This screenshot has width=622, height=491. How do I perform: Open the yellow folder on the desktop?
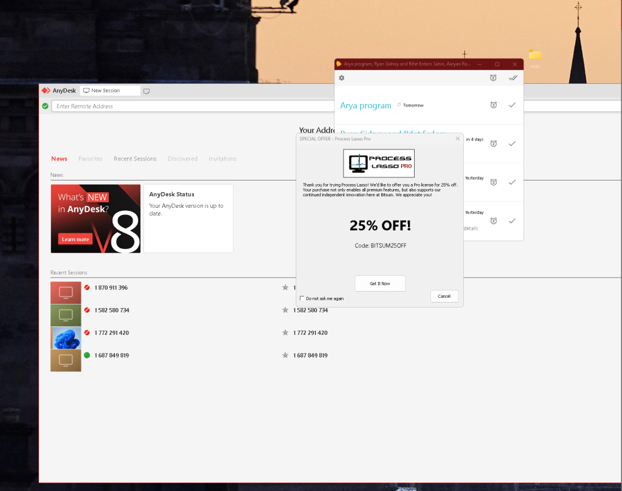[x=534, y=55]
